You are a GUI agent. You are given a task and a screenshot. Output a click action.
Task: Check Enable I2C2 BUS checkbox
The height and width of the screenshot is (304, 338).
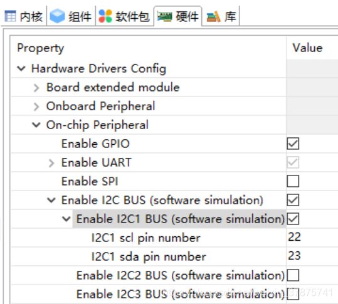[x=293, y=275]
